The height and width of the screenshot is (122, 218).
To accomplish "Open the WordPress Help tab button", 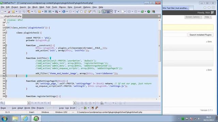I will coord(208,17).
